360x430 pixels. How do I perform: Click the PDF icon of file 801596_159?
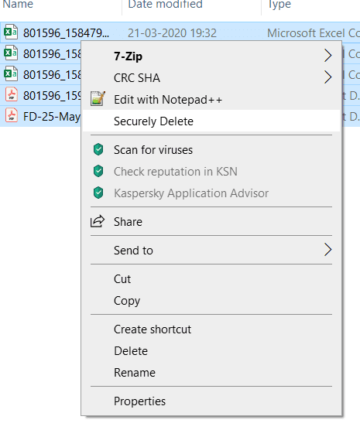(12, 95)
